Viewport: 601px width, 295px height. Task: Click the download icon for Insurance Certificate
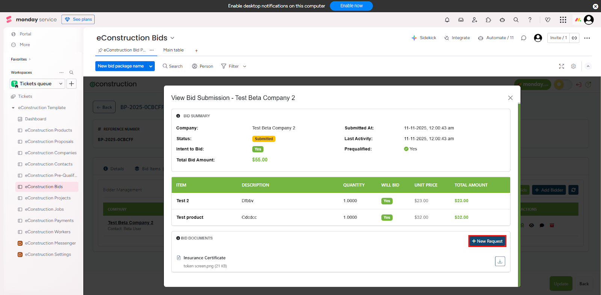coord(500,261)
